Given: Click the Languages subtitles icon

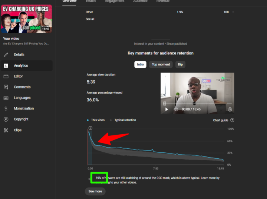Looking at the screenshot, I should 6,98.
